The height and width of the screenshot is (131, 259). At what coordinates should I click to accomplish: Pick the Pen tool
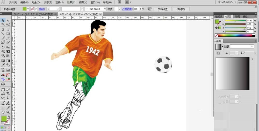click(3, 29)
